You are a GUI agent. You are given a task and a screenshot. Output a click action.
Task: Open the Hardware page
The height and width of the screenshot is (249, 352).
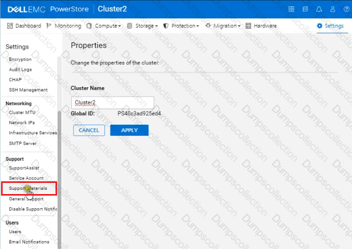(262, 26)
